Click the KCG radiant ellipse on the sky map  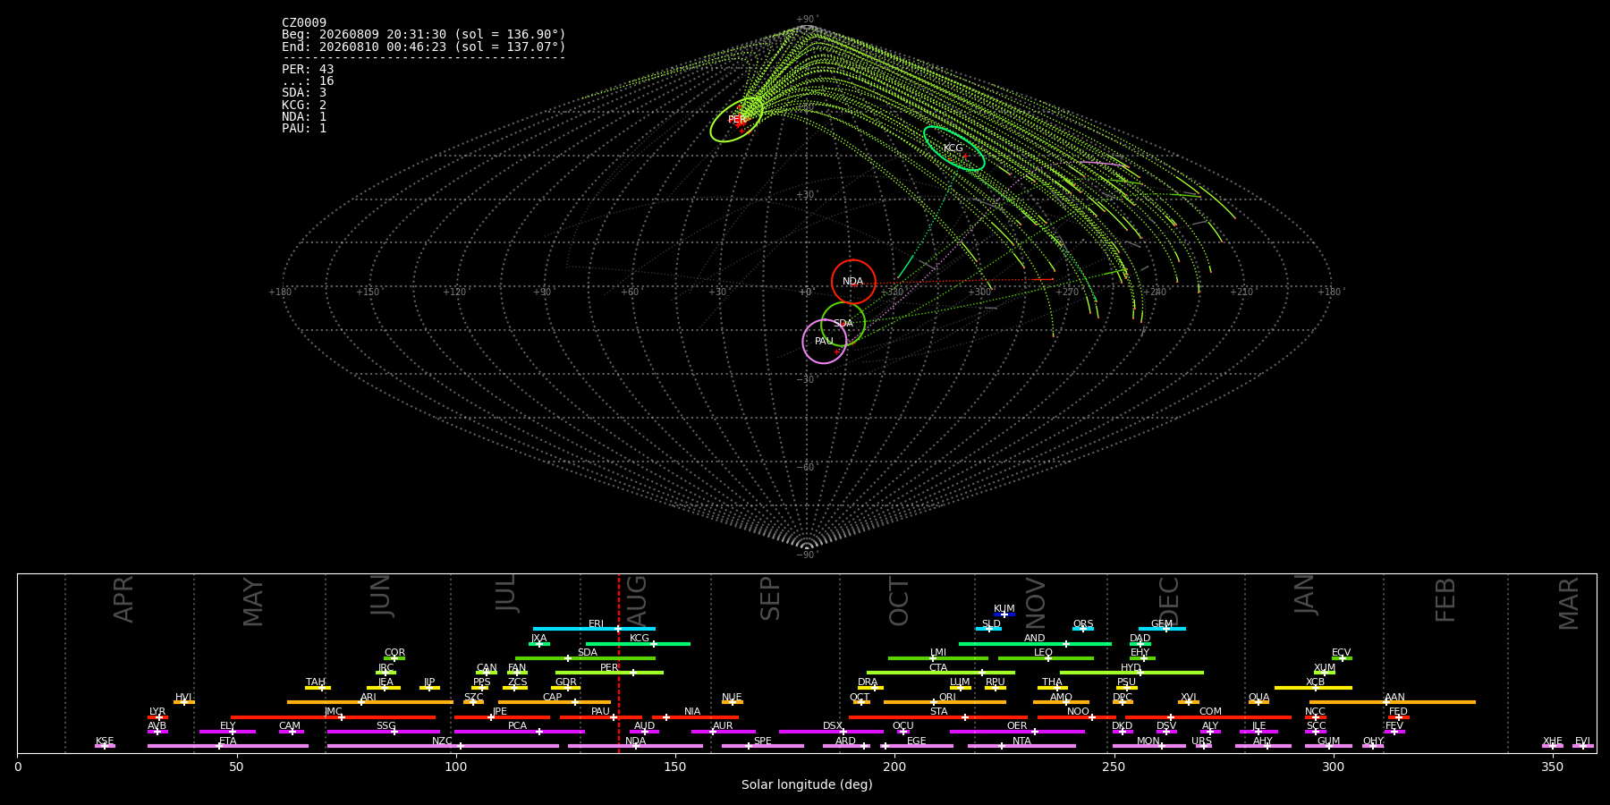tap(954, 148)
